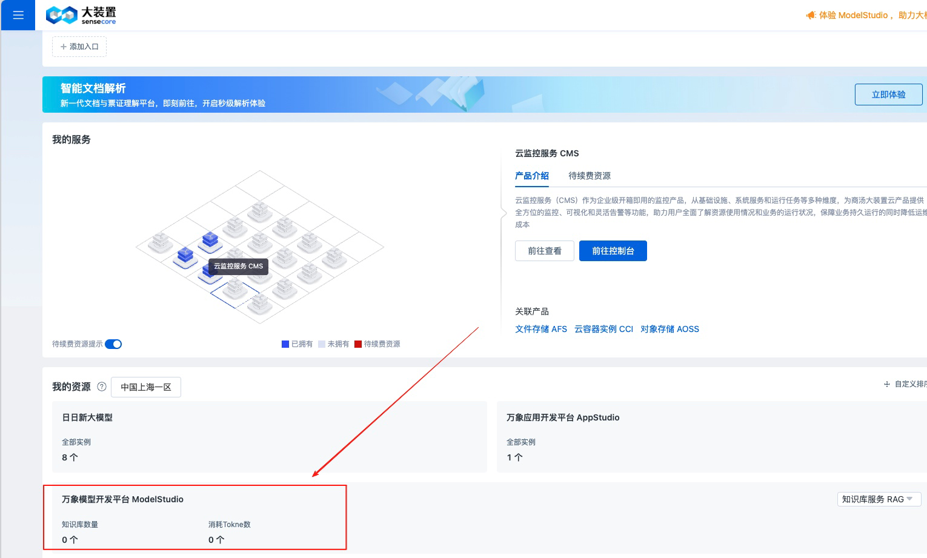Click the blue 已拥有 legend swatch
The height and width of the screenshot is (558, 927).
tap(285, 344)
